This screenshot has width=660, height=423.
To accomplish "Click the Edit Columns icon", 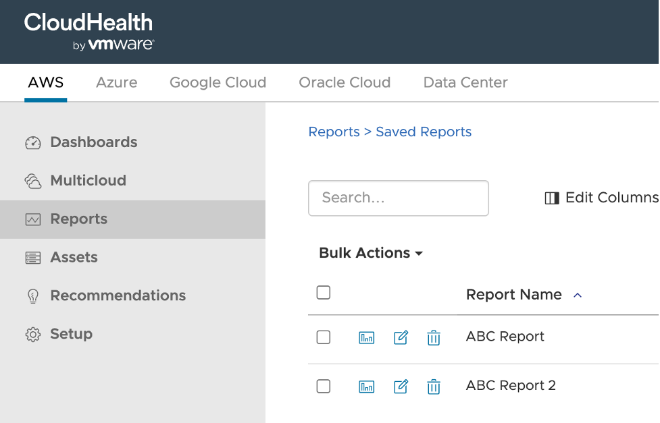I will [x=552, y=198].
